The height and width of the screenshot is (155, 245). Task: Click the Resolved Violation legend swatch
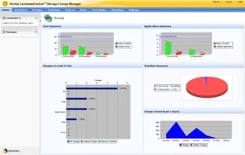(100, 142)
